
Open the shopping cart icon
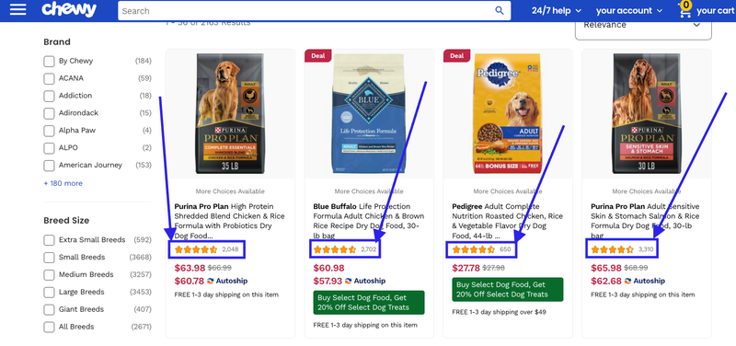pos(685,10)
